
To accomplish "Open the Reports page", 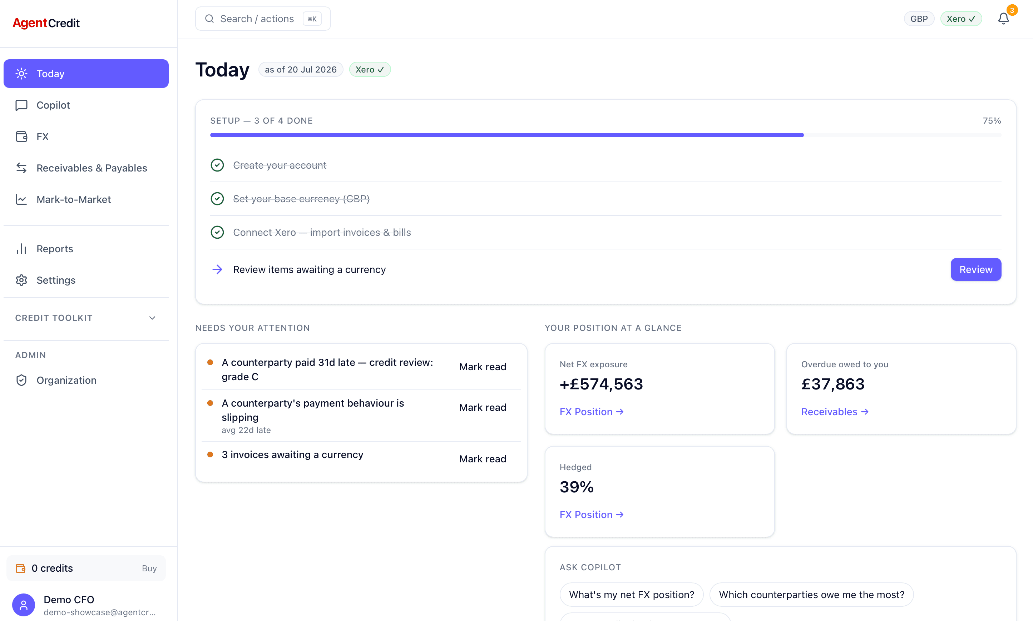I will tap(86, 249).
